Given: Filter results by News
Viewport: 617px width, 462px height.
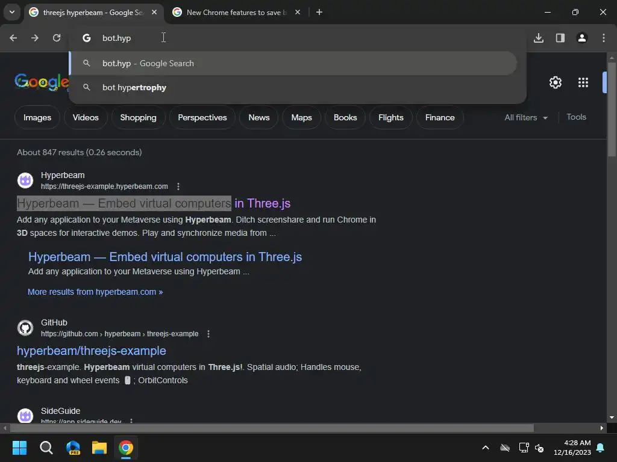Looking at the screenshot, I should pyautogui.click(x=259, y=117).
